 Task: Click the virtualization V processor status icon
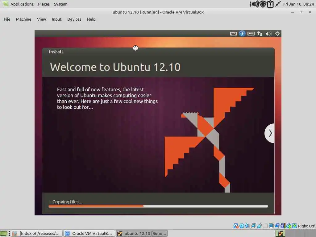[x=283, y=226]
